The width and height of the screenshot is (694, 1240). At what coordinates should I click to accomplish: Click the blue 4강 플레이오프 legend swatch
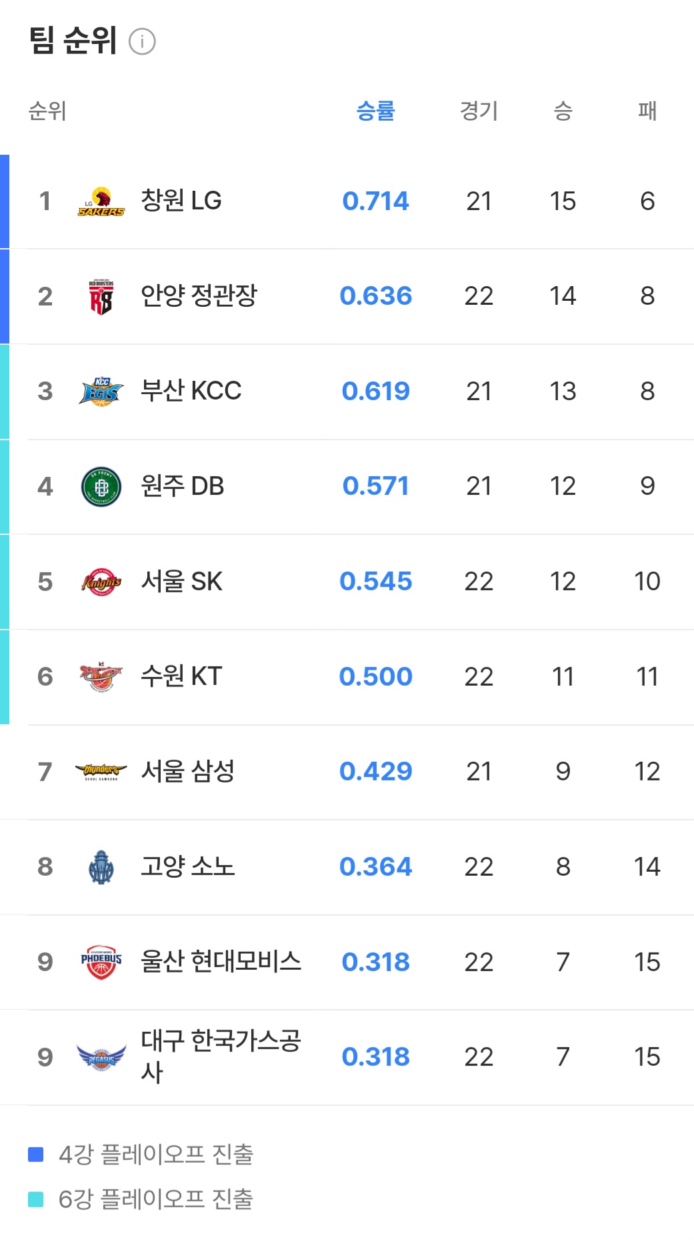(36, 1155)
